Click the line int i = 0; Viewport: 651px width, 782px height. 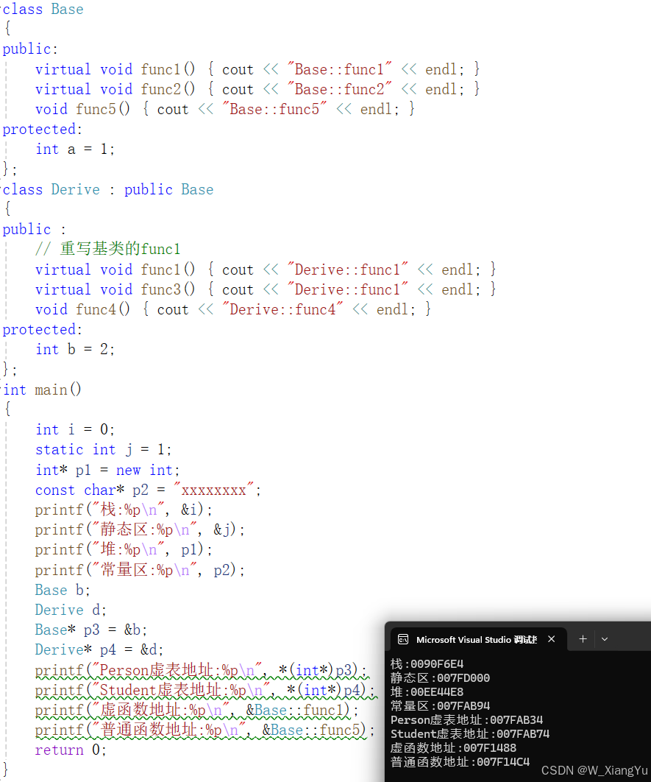[x=75, y=430]
